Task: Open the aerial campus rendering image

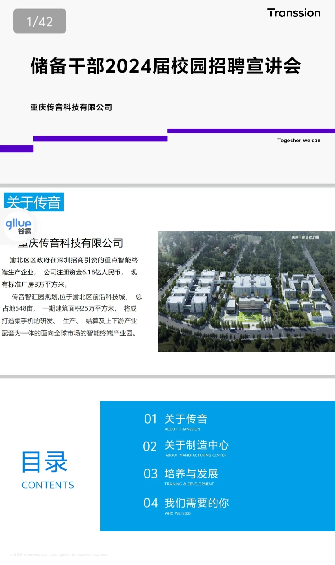Action: (x=247, y=291)
